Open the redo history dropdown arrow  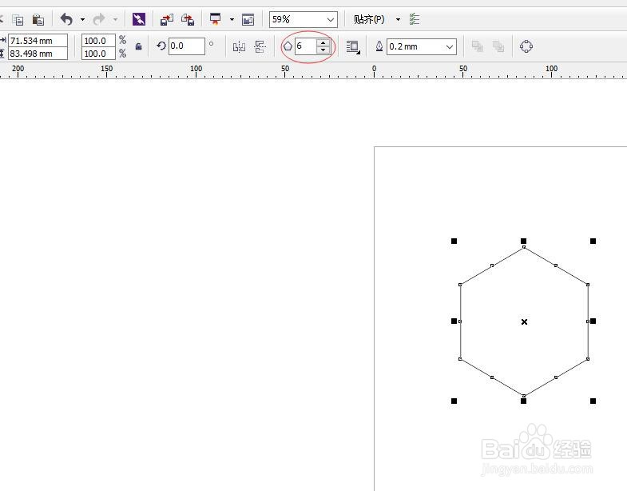pyautogui.click(x=115, y=19)
